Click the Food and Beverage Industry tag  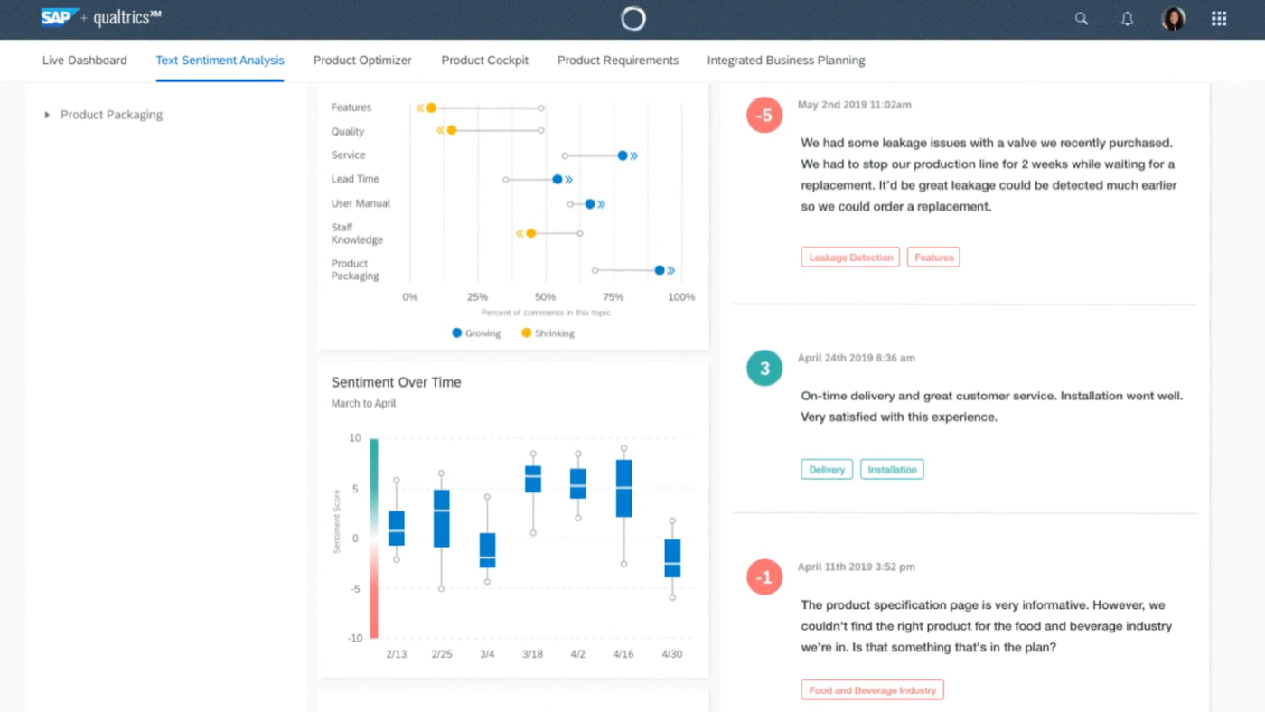(x=872, y=690)
